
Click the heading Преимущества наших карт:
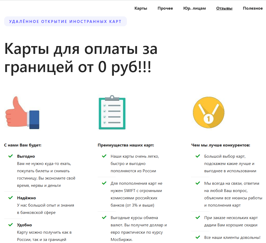(x=126, y=145)
